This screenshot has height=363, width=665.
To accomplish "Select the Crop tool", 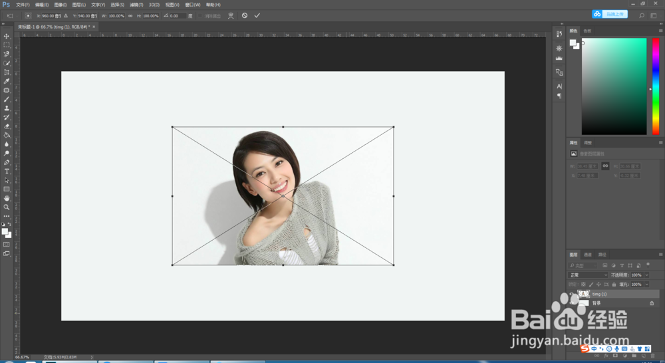I will pos(7,72).
